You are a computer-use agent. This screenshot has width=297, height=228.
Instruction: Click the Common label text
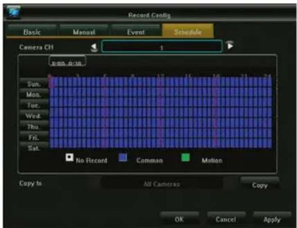pos(150,160)
